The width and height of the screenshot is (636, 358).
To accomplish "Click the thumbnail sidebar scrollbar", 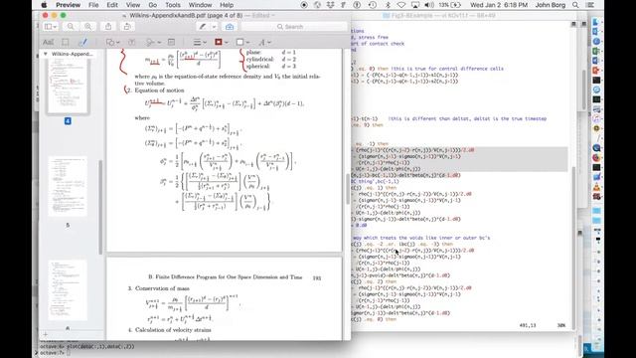I will tap(101, 207).
